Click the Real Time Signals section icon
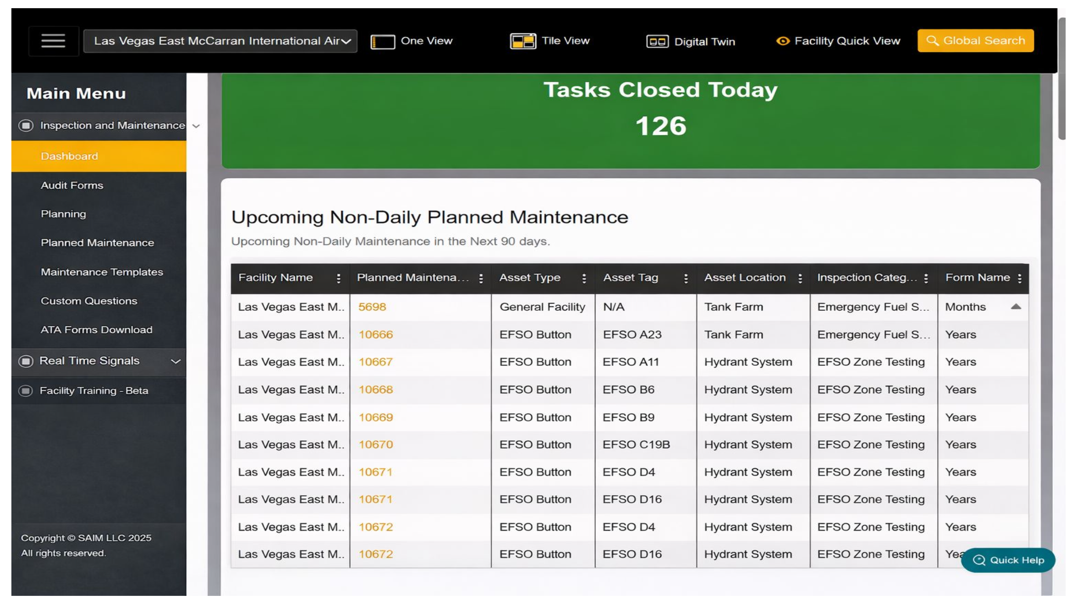 (x=25, y=361)
